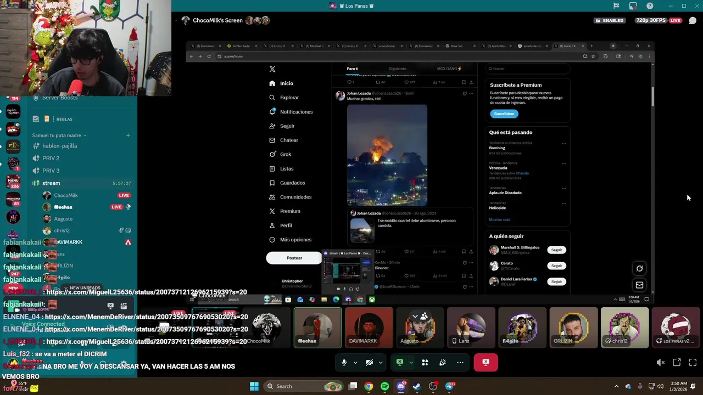Focus the ORLIZIN participant tile
This screenshot has height=395, width=703.
pyautogui.click(x=573, y=328)
